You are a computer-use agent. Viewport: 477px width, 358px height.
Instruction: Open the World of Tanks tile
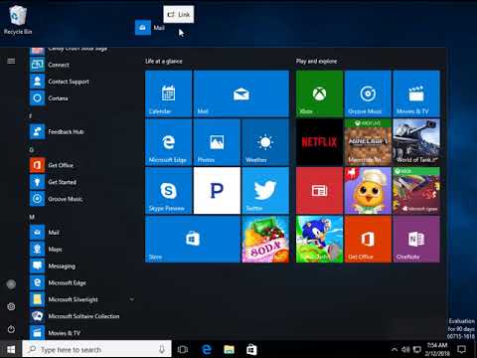tap(416, 142)
